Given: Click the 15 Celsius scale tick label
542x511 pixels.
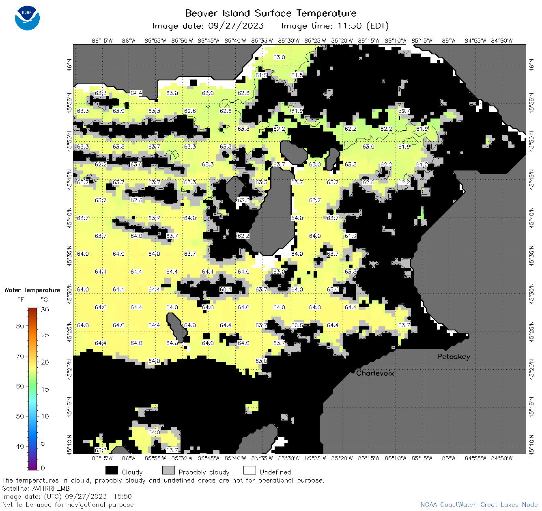Looking at the screenshot, I should [x=45, y=389].
